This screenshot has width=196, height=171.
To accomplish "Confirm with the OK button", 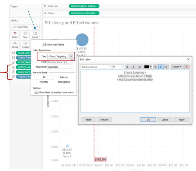I will tap(148, 120).
